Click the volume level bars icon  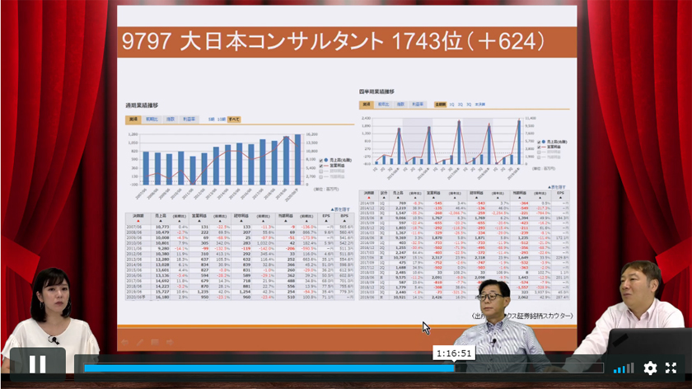(623, 368)
